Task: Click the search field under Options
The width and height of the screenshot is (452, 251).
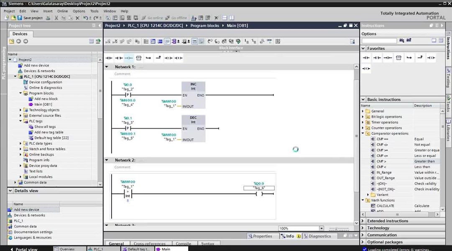Action: (x=379, y=41)
